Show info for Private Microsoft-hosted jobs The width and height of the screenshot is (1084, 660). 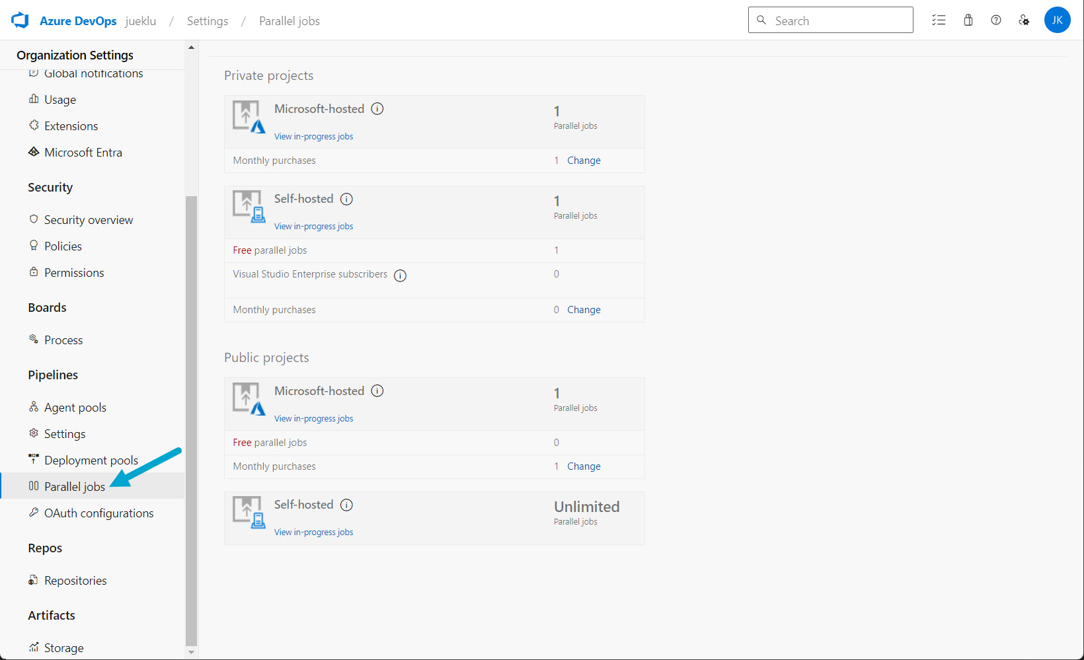tap(377, 109)
